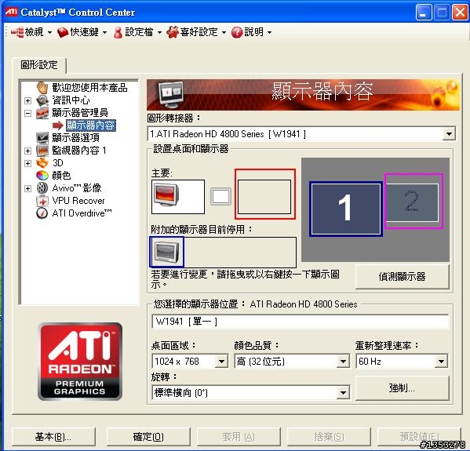Screen dimensions: 470x451
Task: Click the red arrow beside 顯示器內容
Action: tap(57, 125)
